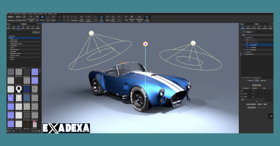Expand the Cobra 427 model node

point(245,40)
